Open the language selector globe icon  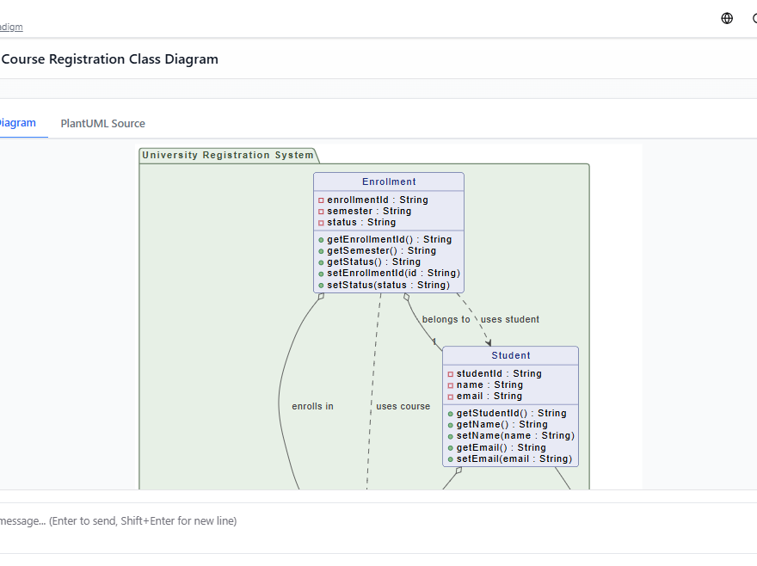tap(726, 17)
